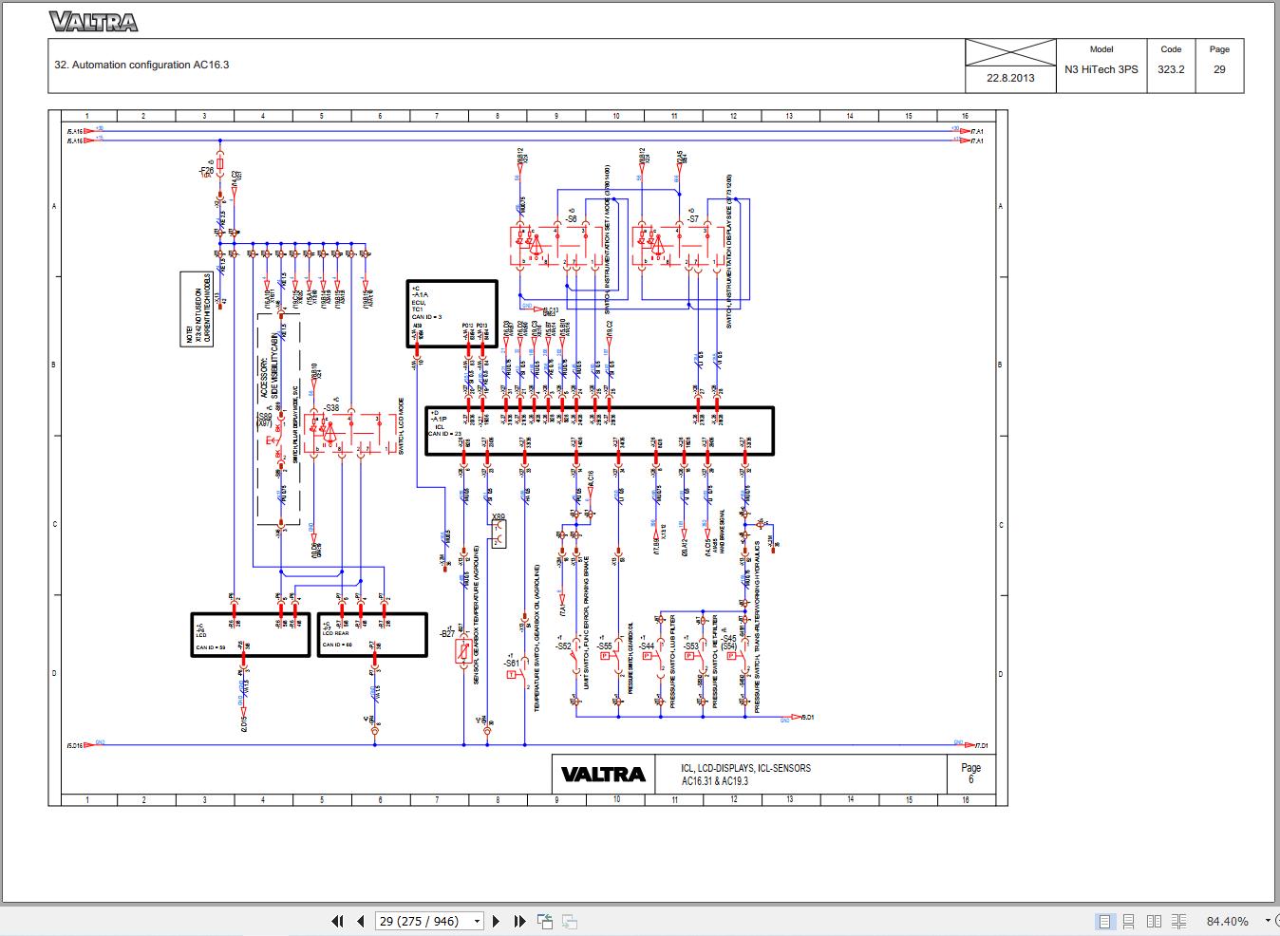
Task: Click the Valtra logo in title block
Action: click(603, 774)
